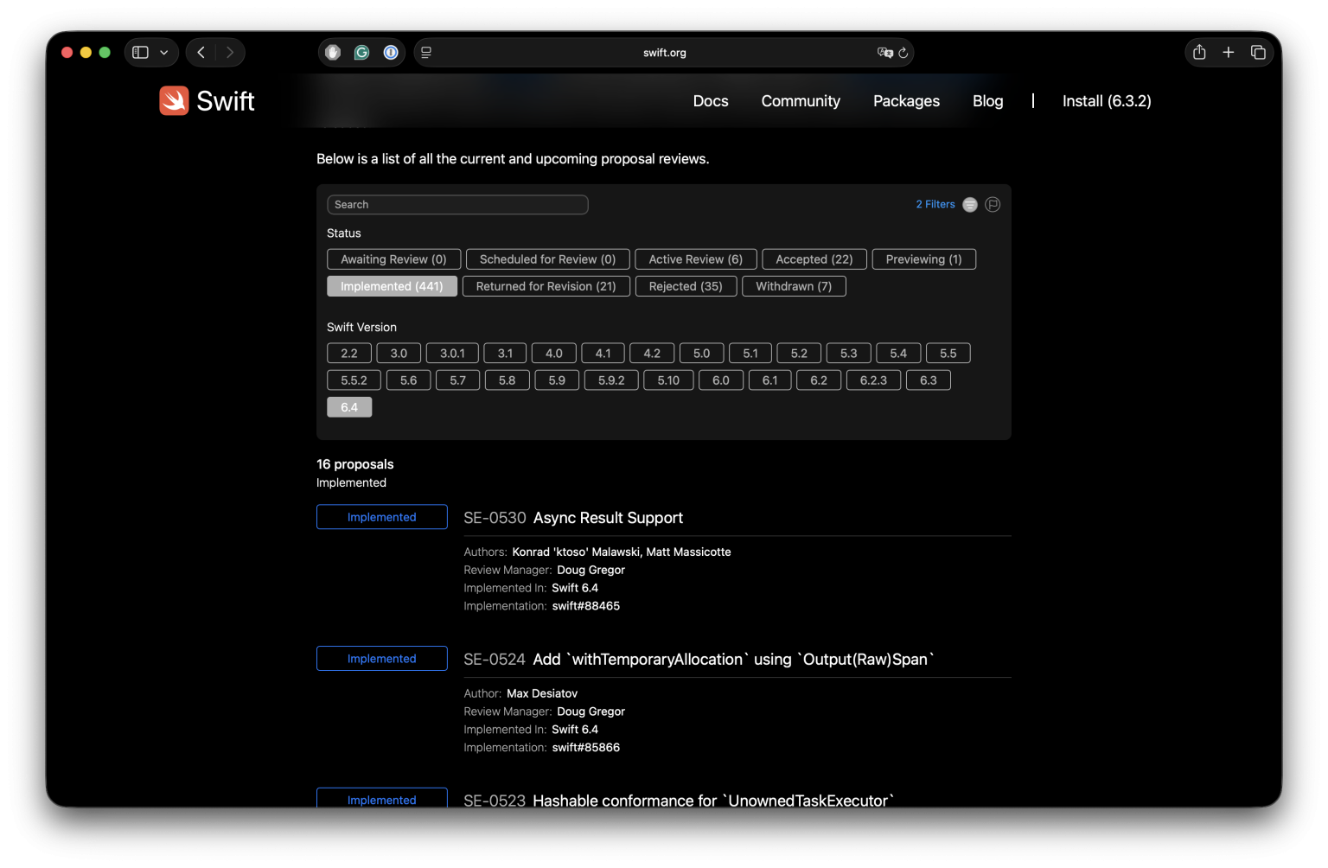Enable the Active Review (6) filter

pyautogui.click(x=696, y=259)
